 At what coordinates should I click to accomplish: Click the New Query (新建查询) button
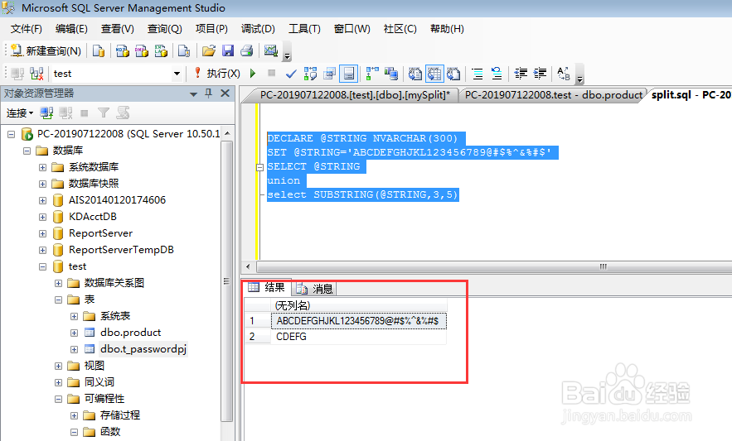(46, 50)
